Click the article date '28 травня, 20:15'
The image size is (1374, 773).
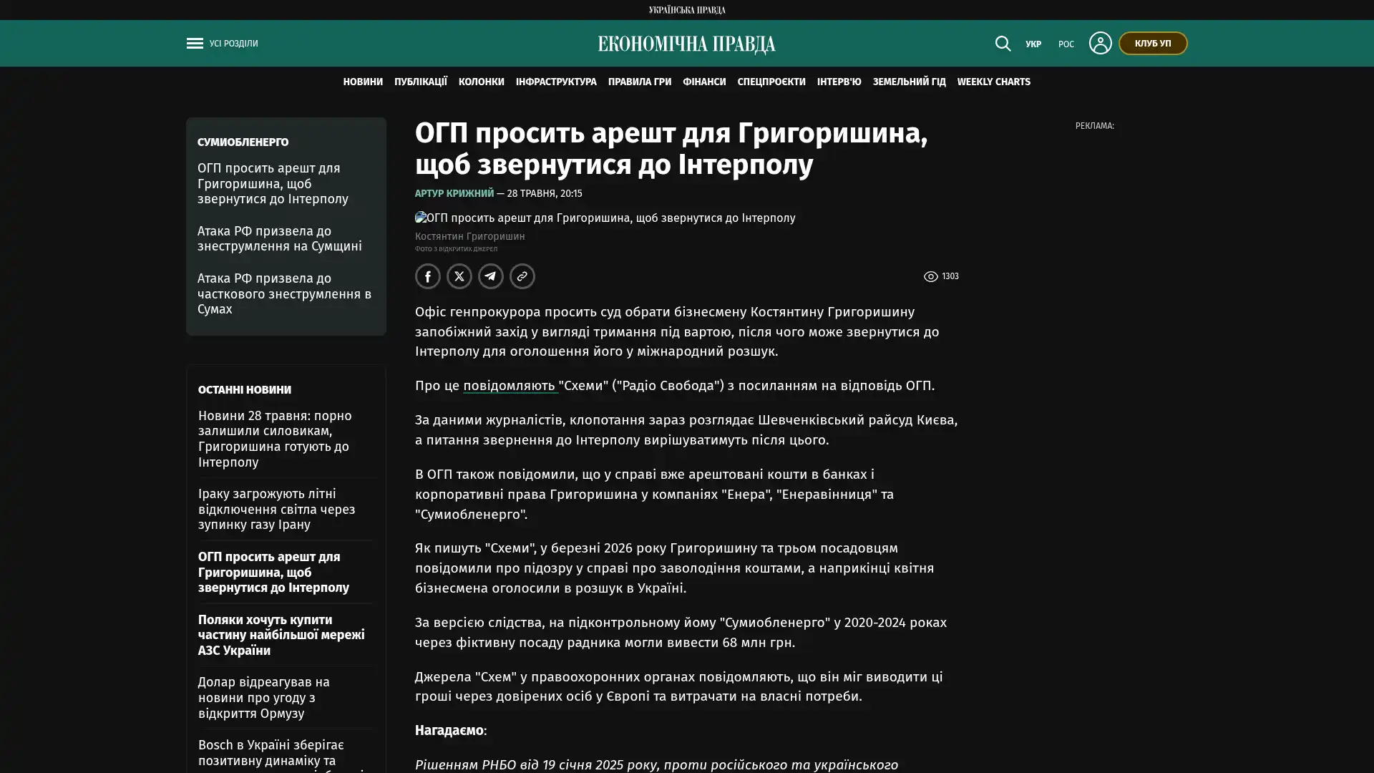545,194
